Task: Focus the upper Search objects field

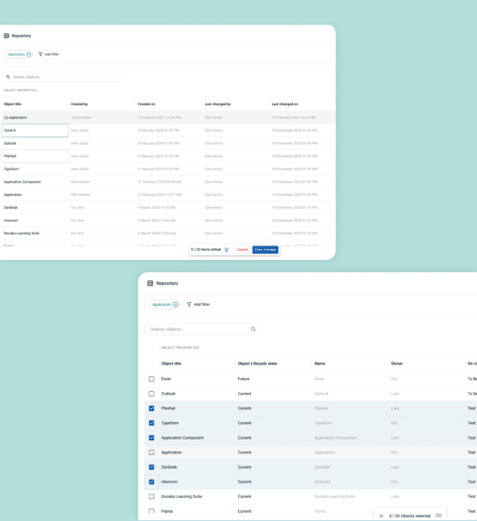Action: click(x=61, y=77)
